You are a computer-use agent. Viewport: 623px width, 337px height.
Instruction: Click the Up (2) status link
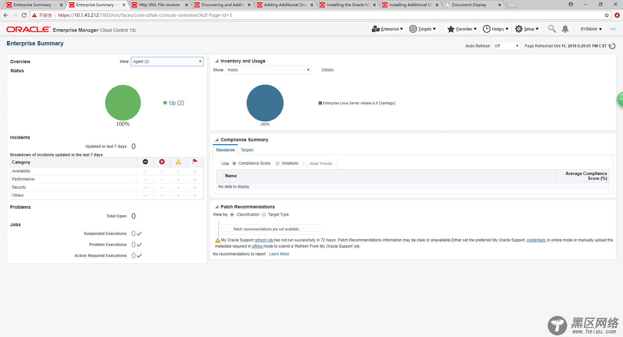[177, 103]
